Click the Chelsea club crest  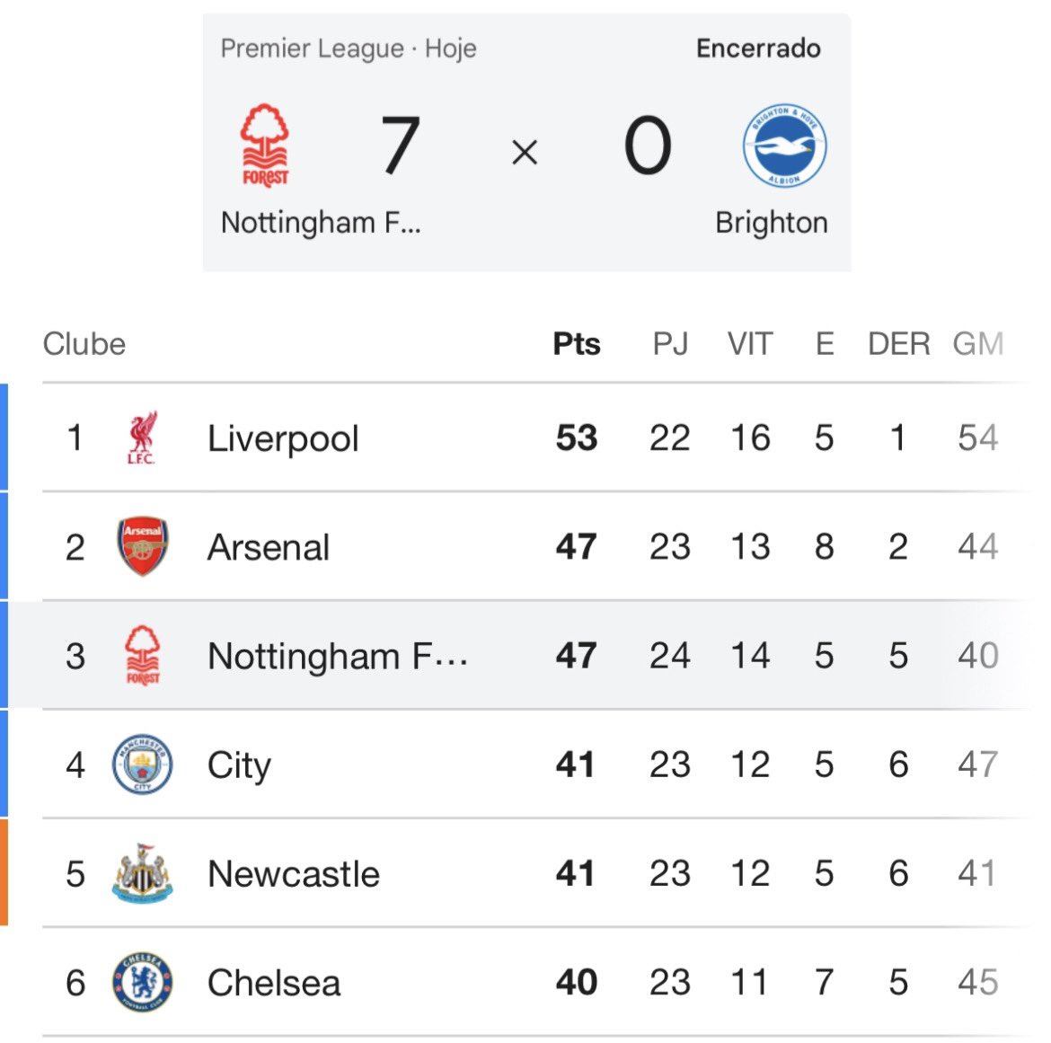(x=142, y=982)
